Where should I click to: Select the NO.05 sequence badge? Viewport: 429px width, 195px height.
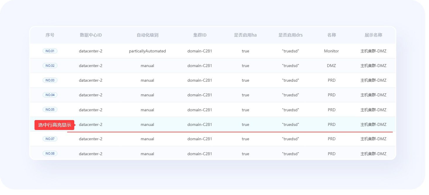(50, 110)
